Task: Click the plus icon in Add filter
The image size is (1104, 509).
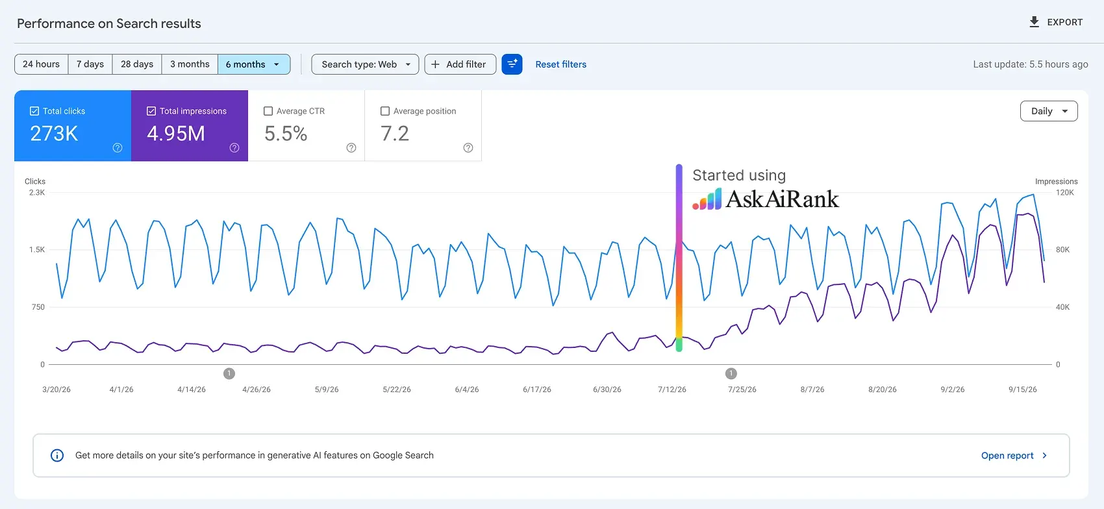Action: pyautogui.click(x=435, y=64)
